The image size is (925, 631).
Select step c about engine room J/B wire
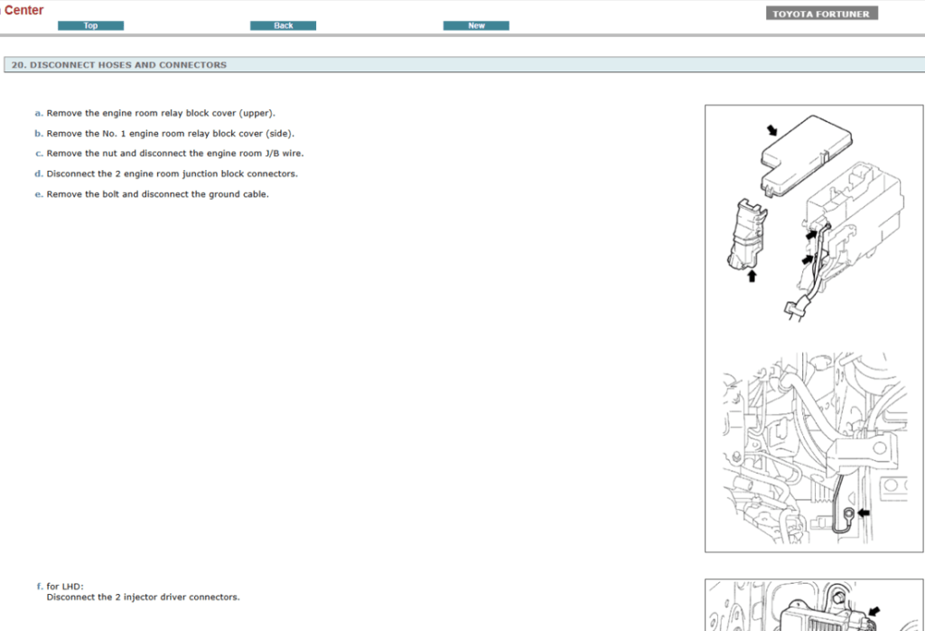tap(173, 153)
